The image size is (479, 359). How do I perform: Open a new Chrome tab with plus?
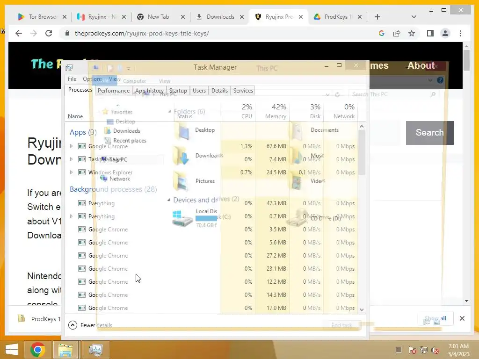pyautogui.click(x=377, y=17)
